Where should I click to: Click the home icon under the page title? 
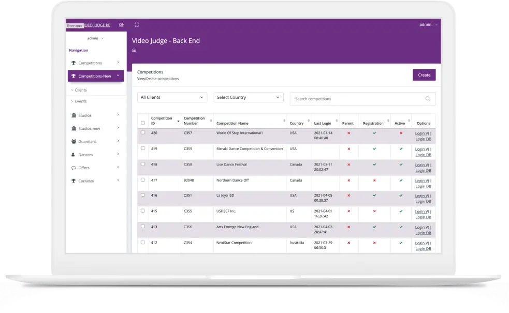click(134, 51)
